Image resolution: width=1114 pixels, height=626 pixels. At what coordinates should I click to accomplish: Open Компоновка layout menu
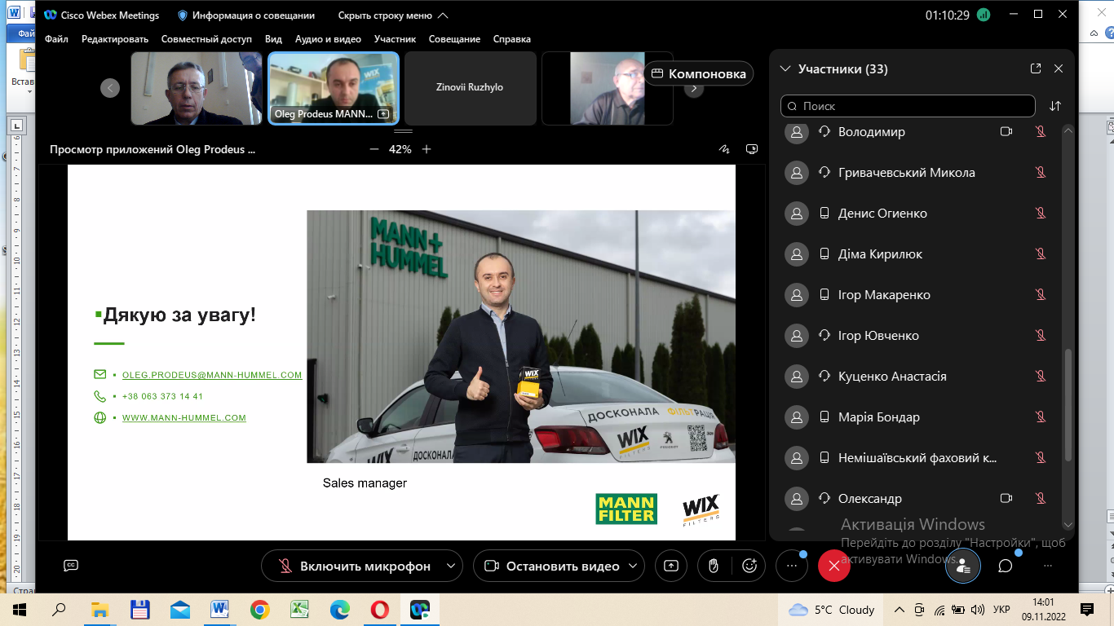coord(699,73)
